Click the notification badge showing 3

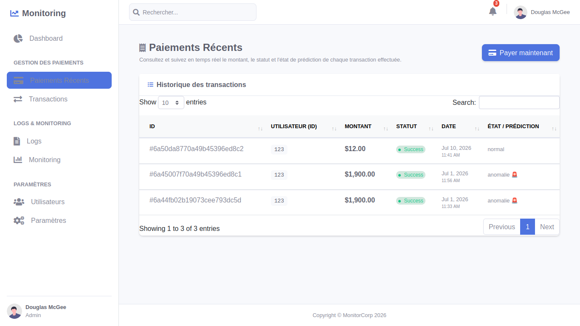(x=496, y=3)
